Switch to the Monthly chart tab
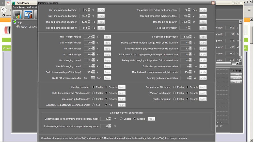The width and height of the screenshot is (254, 142). [236, 78]
